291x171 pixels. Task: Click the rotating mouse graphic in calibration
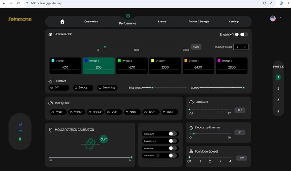[x=90, y=144]
